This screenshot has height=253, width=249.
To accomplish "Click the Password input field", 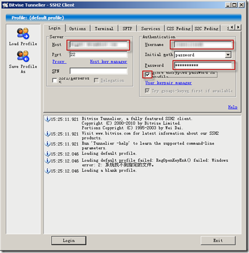I will point(203,65).
